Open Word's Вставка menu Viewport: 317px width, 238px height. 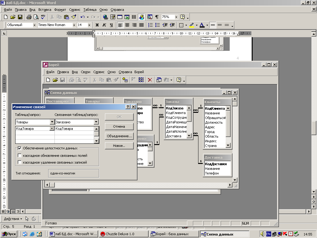point(45,10)
